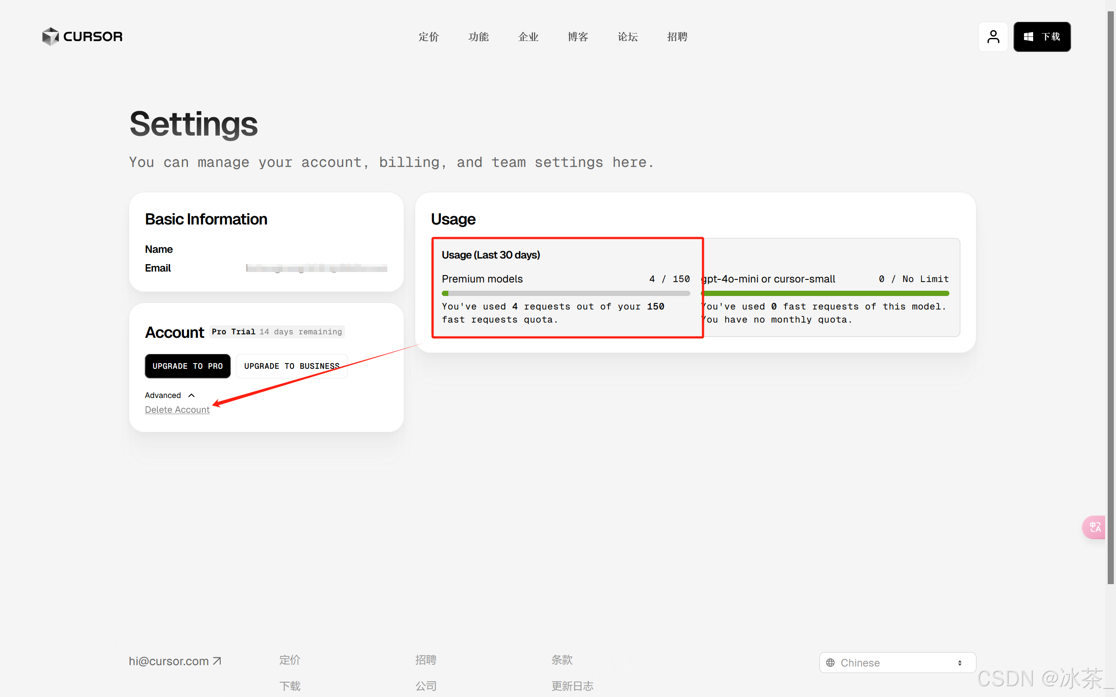The height and width of the screenshot is (697, 1116).
Task: Click the UPGRADE TO BUSINESS button
Action: tap(291, 366)
